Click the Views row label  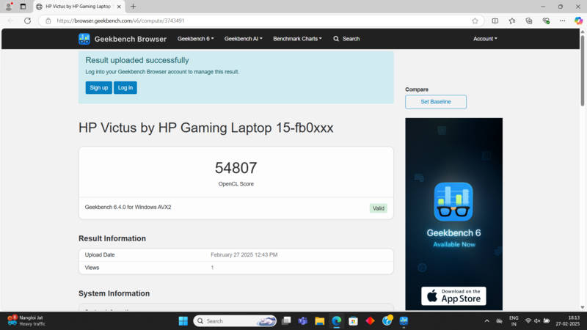[92, 268]
